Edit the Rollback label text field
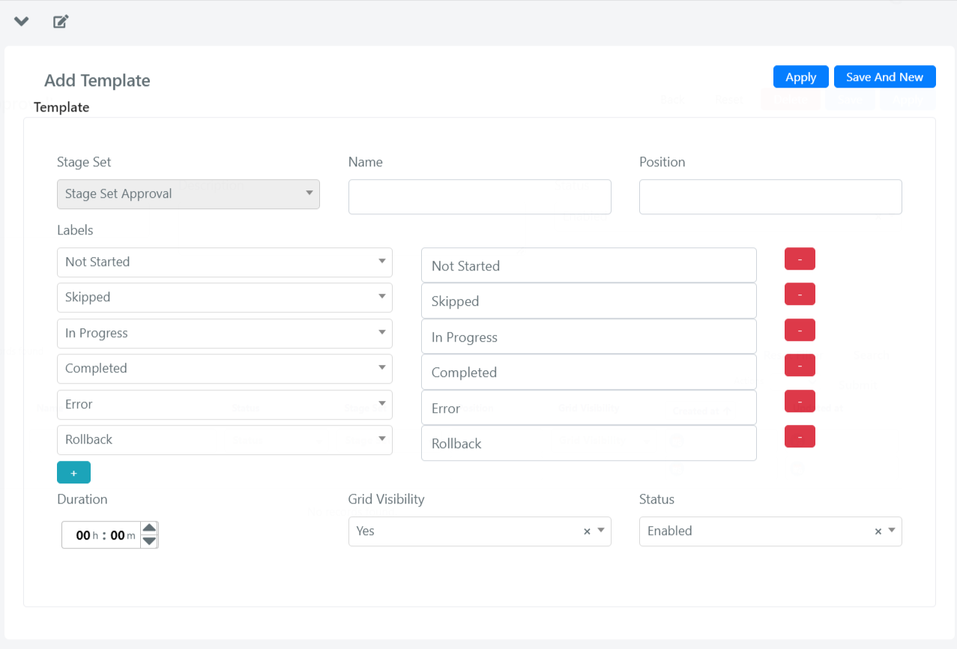 click(588, 443)
